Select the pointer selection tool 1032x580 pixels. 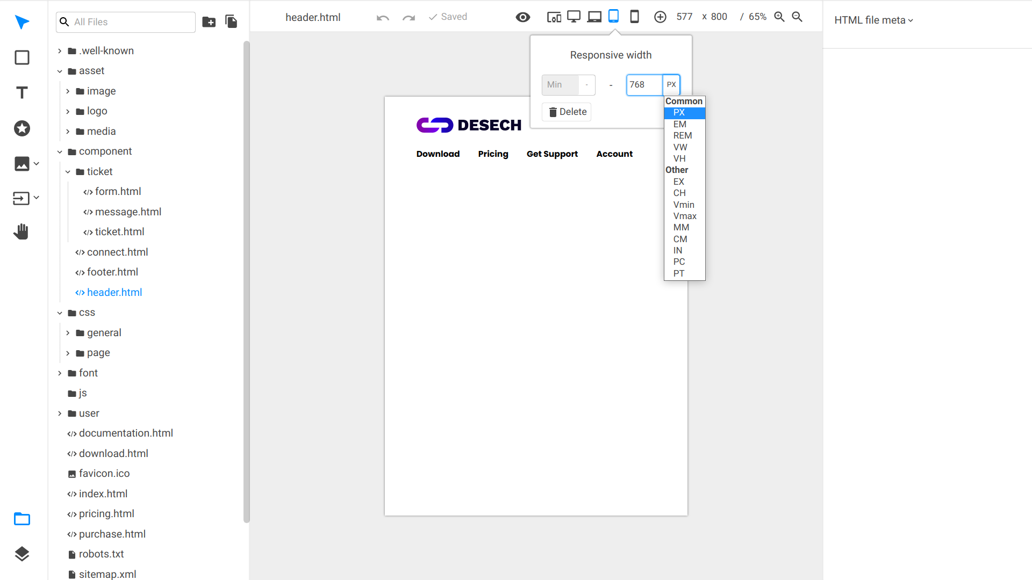21,23
